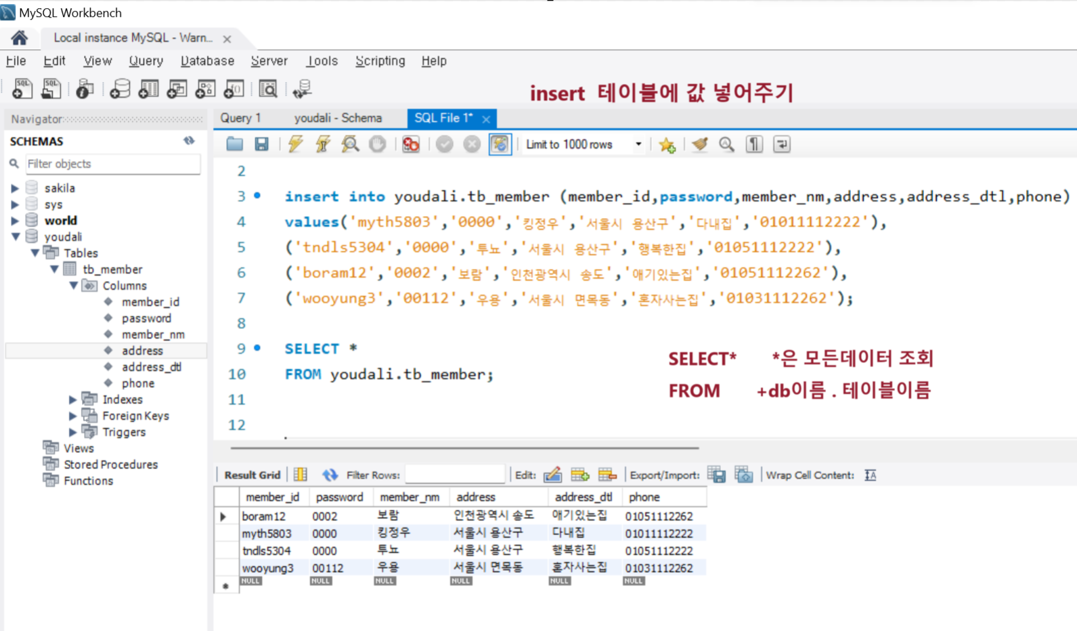Collapse the youdali schema
The width and height of the screenshot is (1077, 631).
[x=15, y=237]
